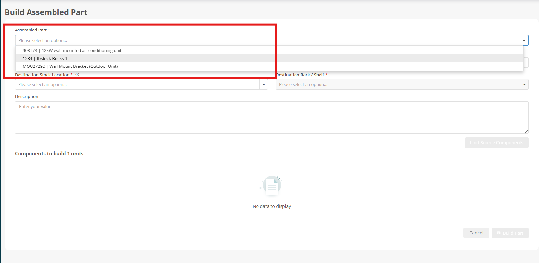Click the Components to build 1 units heading
The image size is (539, 263).
tap(49, 154)
